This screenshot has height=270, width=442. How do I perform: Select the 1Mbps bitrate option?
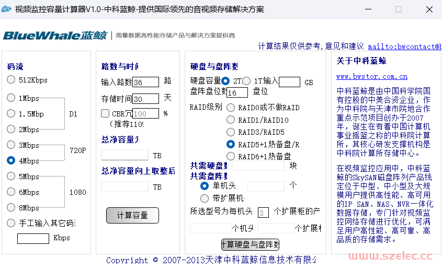pyautogui.click(x=11, y=98)
